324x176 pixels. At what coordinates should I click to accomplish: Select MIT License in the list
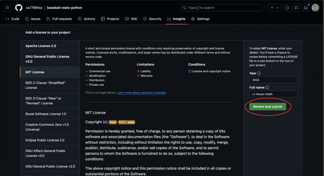(x=50, y=72)
